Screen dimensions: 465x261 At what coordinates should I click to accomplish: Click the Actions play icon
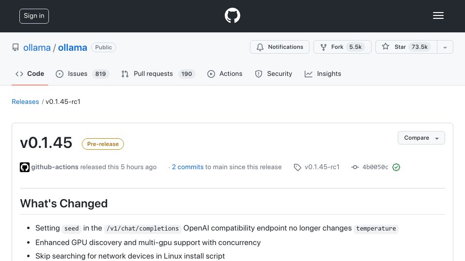click(211, 73)
